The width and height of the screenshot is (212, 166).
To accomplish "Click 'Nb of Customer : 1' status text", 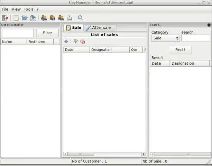I will (x=89, y=161).
